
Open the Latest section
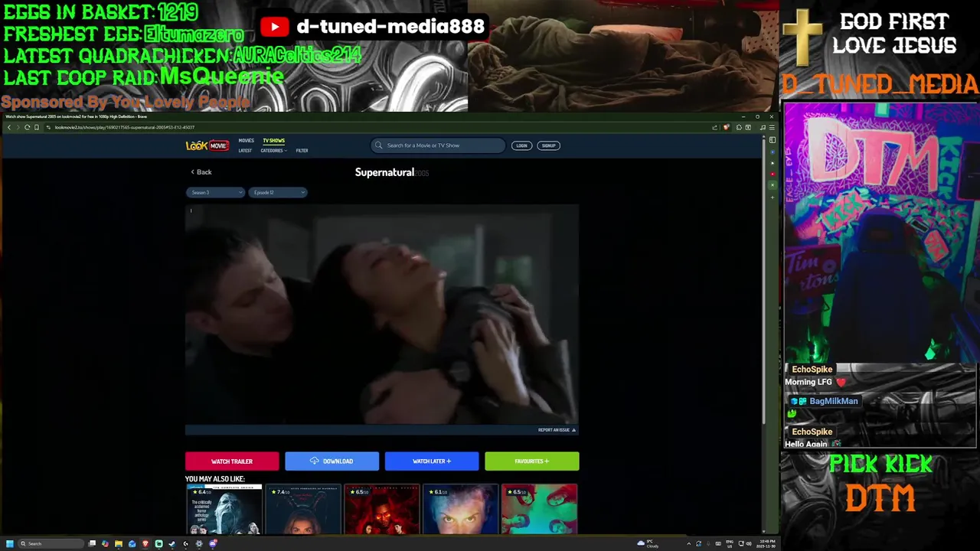pos(245,151)
